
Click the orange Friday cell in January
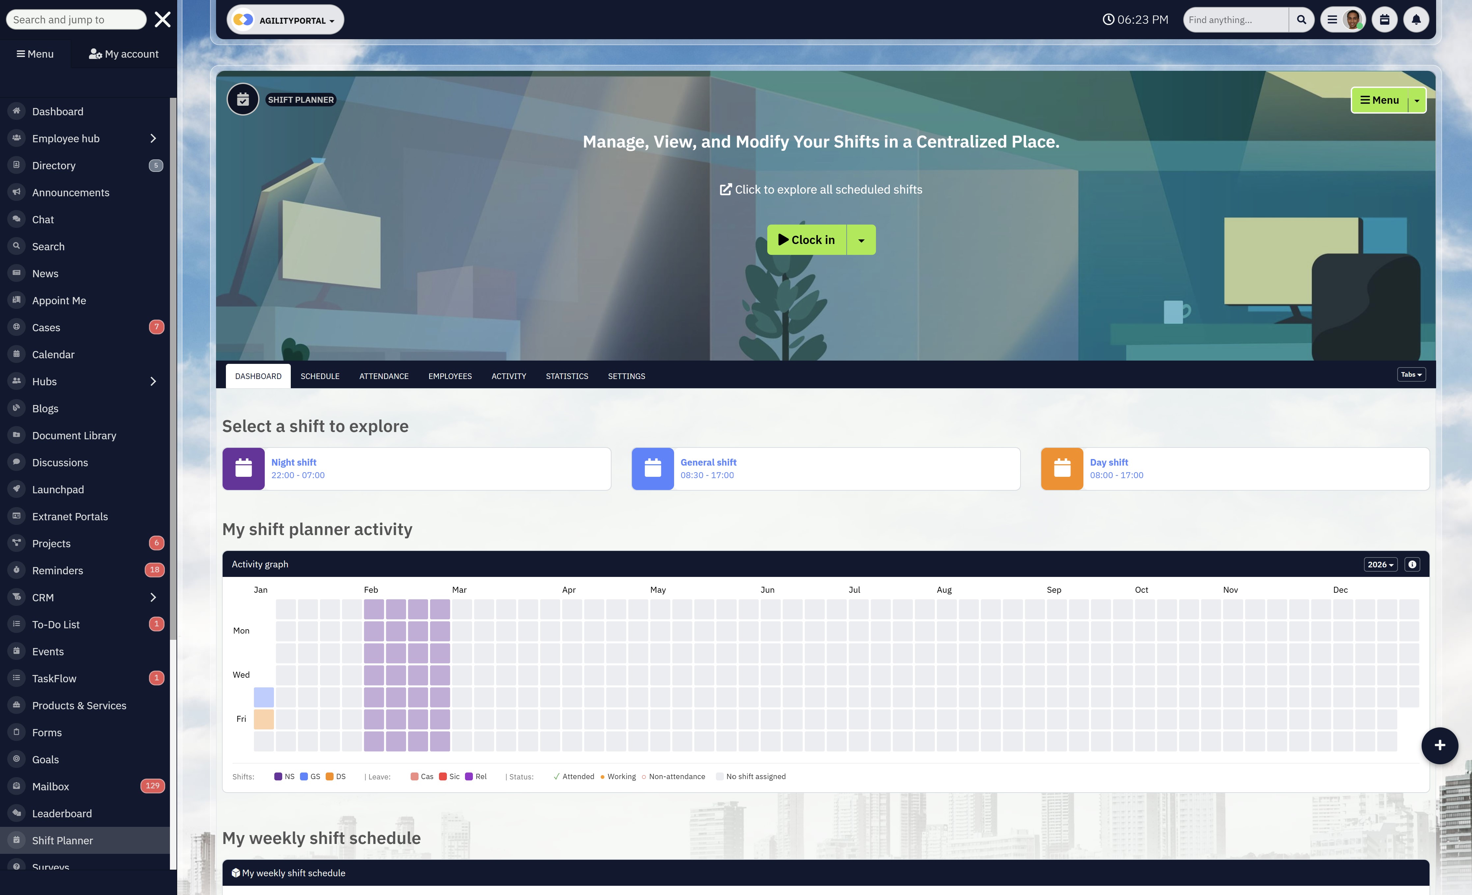(x=263, y=719)
